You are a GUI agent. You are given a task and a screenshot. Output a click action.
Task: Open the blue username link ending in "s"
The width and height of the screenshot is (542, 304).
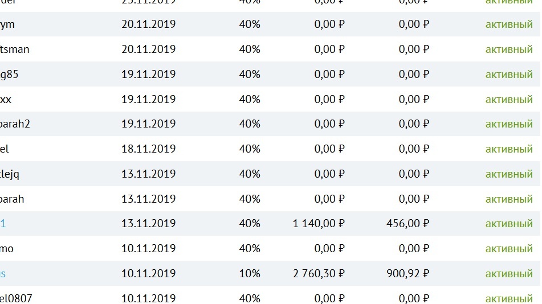pyautogui.click(x=3, y=274)
